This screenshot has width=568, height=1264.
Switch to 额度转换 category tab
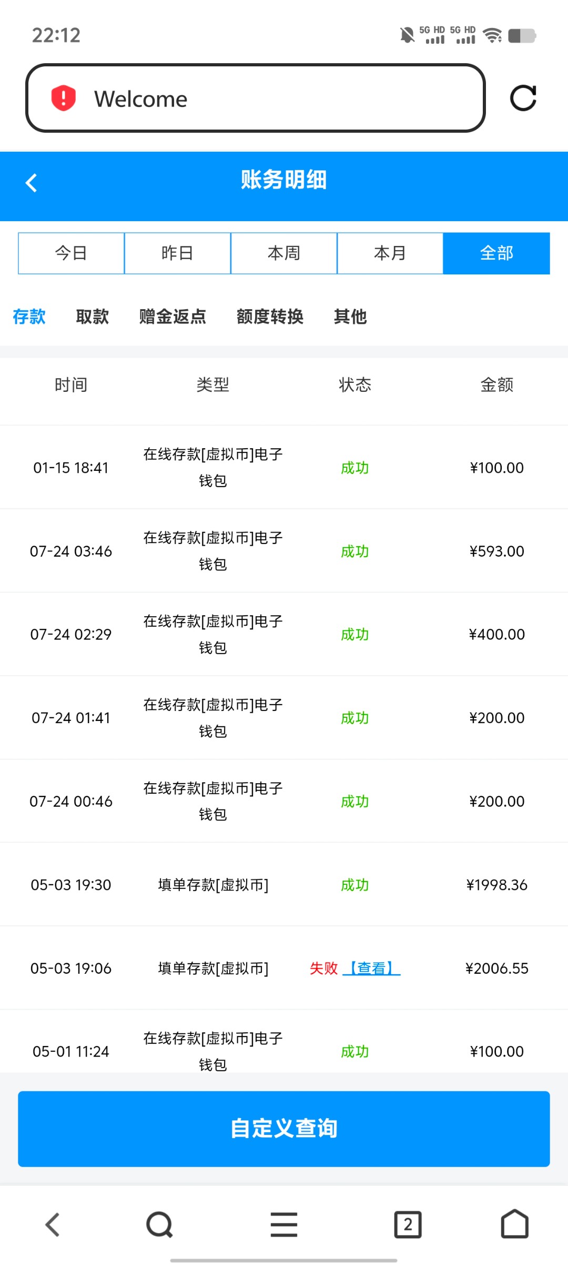270,317
